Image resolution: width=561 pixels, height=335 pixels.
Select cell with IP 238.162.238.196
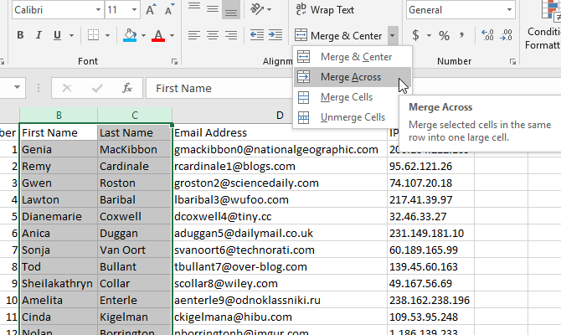click(430, 301)
